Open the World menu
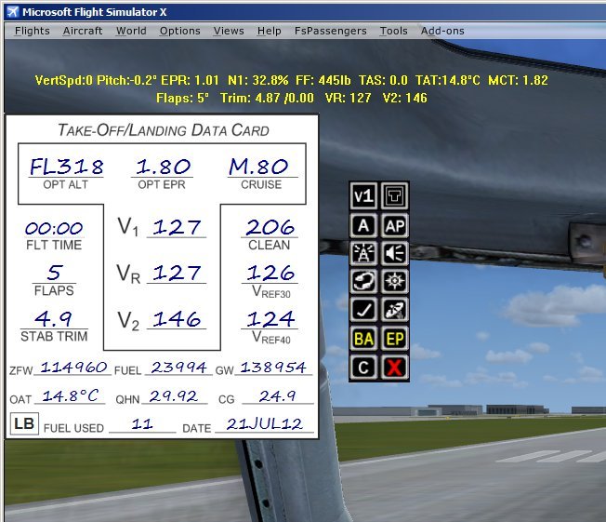 (131, 31)
